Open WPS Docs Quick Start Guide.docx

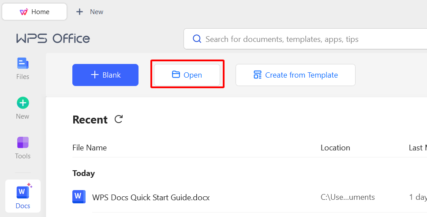click(x=151, y=197)
